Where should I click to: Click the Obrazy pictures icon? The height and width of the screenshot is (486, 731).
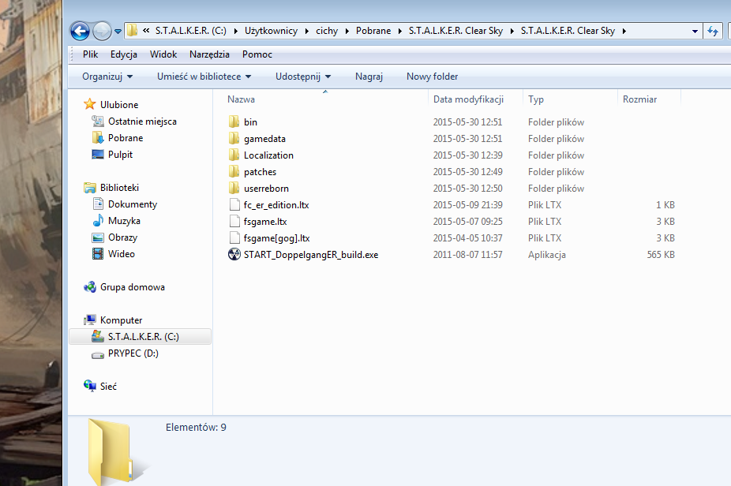pyautogui.click(x=97, y=237)
